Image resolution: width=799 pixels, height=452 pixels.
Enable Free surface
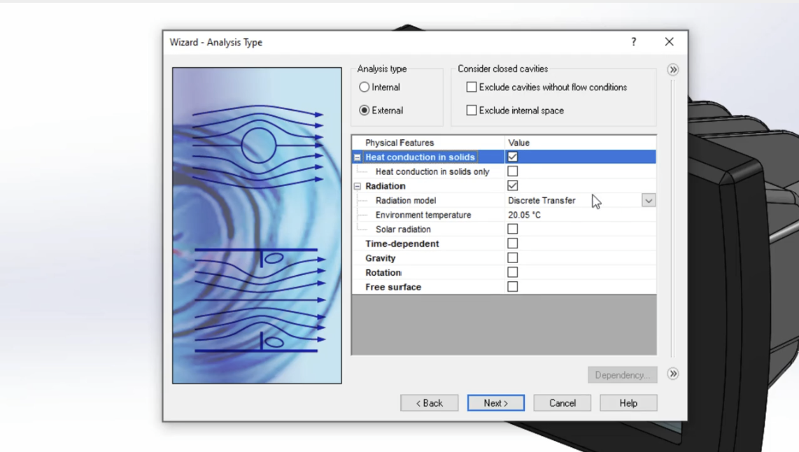(512, 286)
